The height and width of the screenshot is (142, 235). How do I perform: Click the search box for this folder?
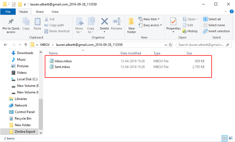click(203, 45)
